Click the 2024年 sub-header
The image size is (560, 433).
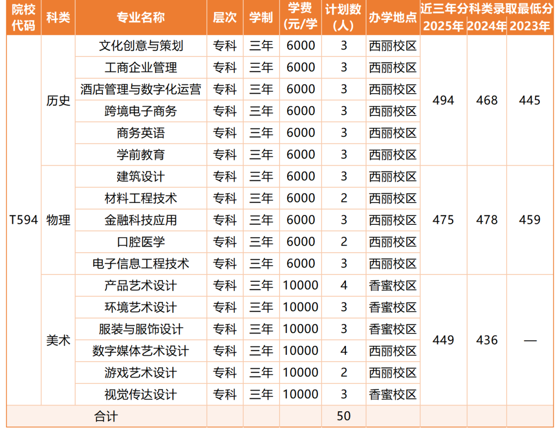click(487, 26)
